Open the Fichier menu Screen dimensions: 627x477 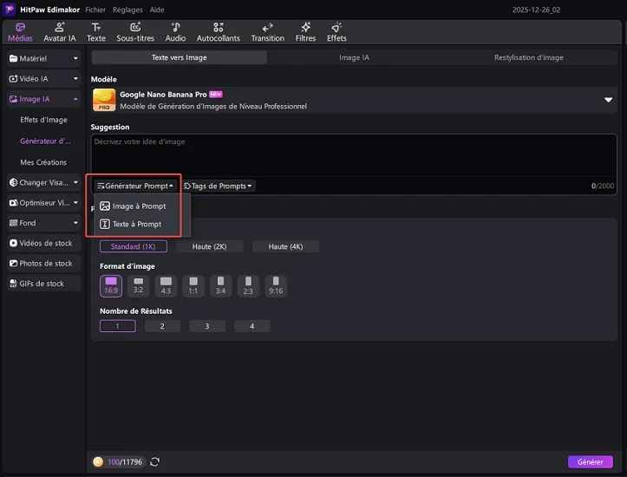pyautogui.click(x=95, y=10)
